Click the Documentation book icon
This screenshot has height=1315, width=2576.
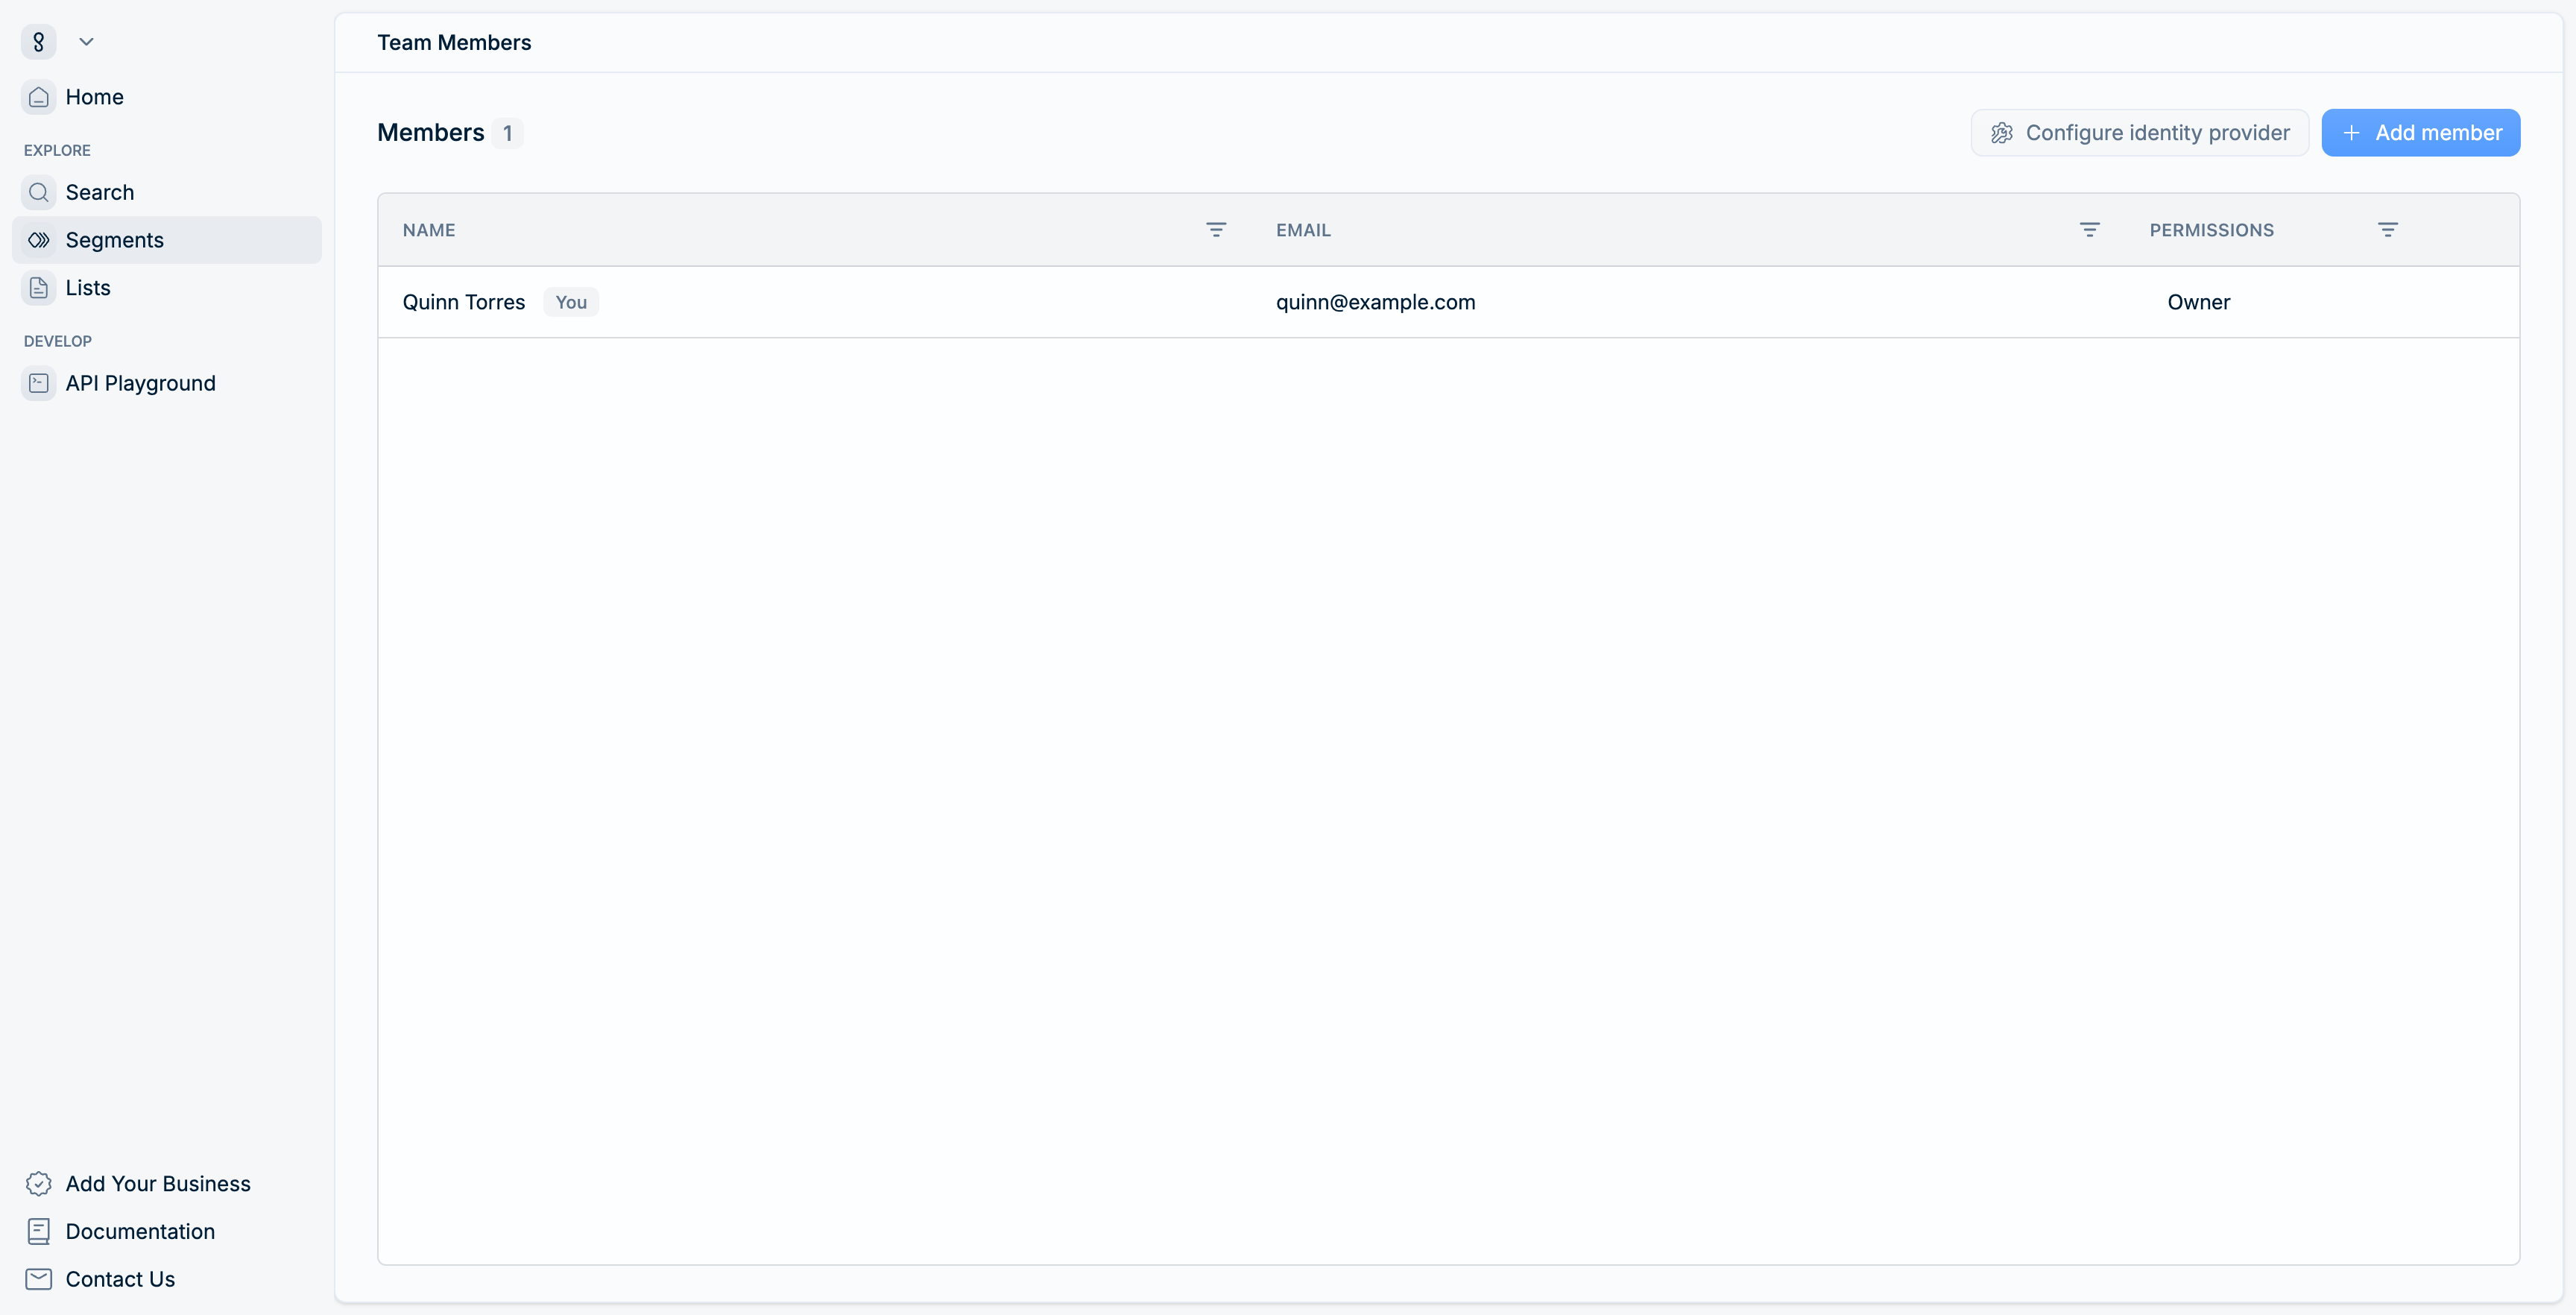point(38,1231)
